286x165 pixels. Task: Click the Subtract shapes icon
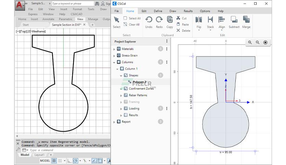click(234, 19)
